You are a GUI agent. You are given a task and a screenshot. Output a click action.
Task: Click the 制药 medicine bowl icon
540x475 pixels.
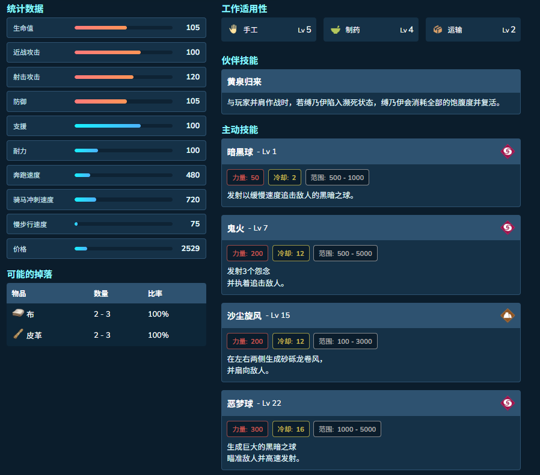336,29
